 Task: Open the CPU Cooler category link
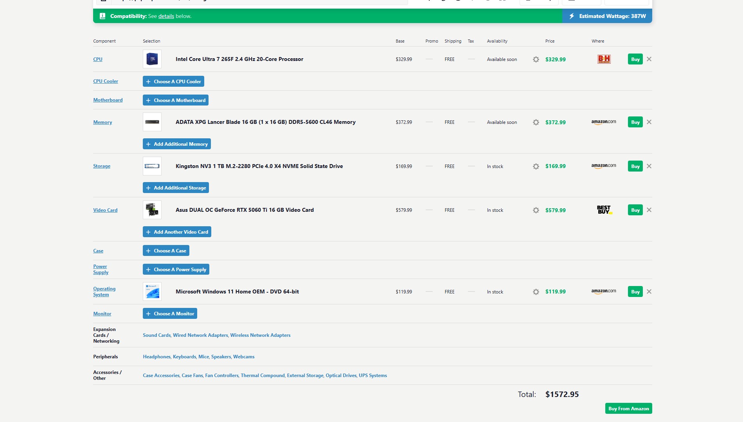[106, 81]
